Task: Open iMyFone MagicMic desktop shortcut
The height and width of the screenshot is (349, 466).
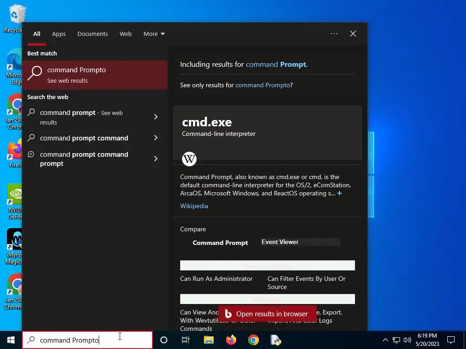Action: point(14,247)
